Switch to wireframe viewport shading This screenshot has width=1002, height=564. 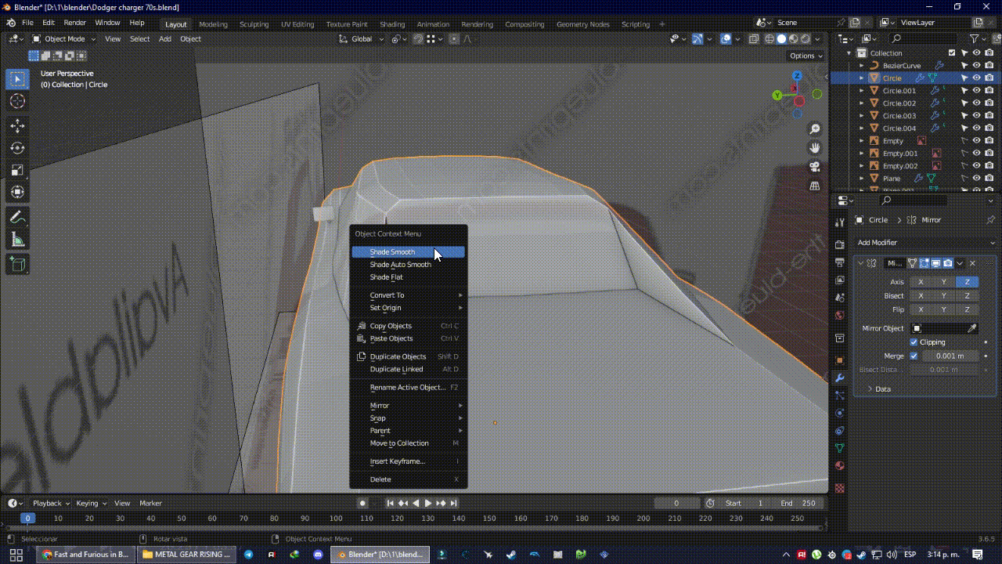[x=770, y=39]
